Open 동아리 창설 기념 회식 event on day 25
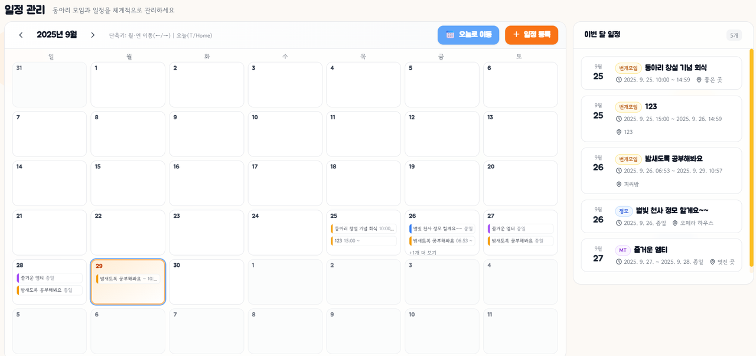Viewport: 756px width, 356px height. click(363, 228)
